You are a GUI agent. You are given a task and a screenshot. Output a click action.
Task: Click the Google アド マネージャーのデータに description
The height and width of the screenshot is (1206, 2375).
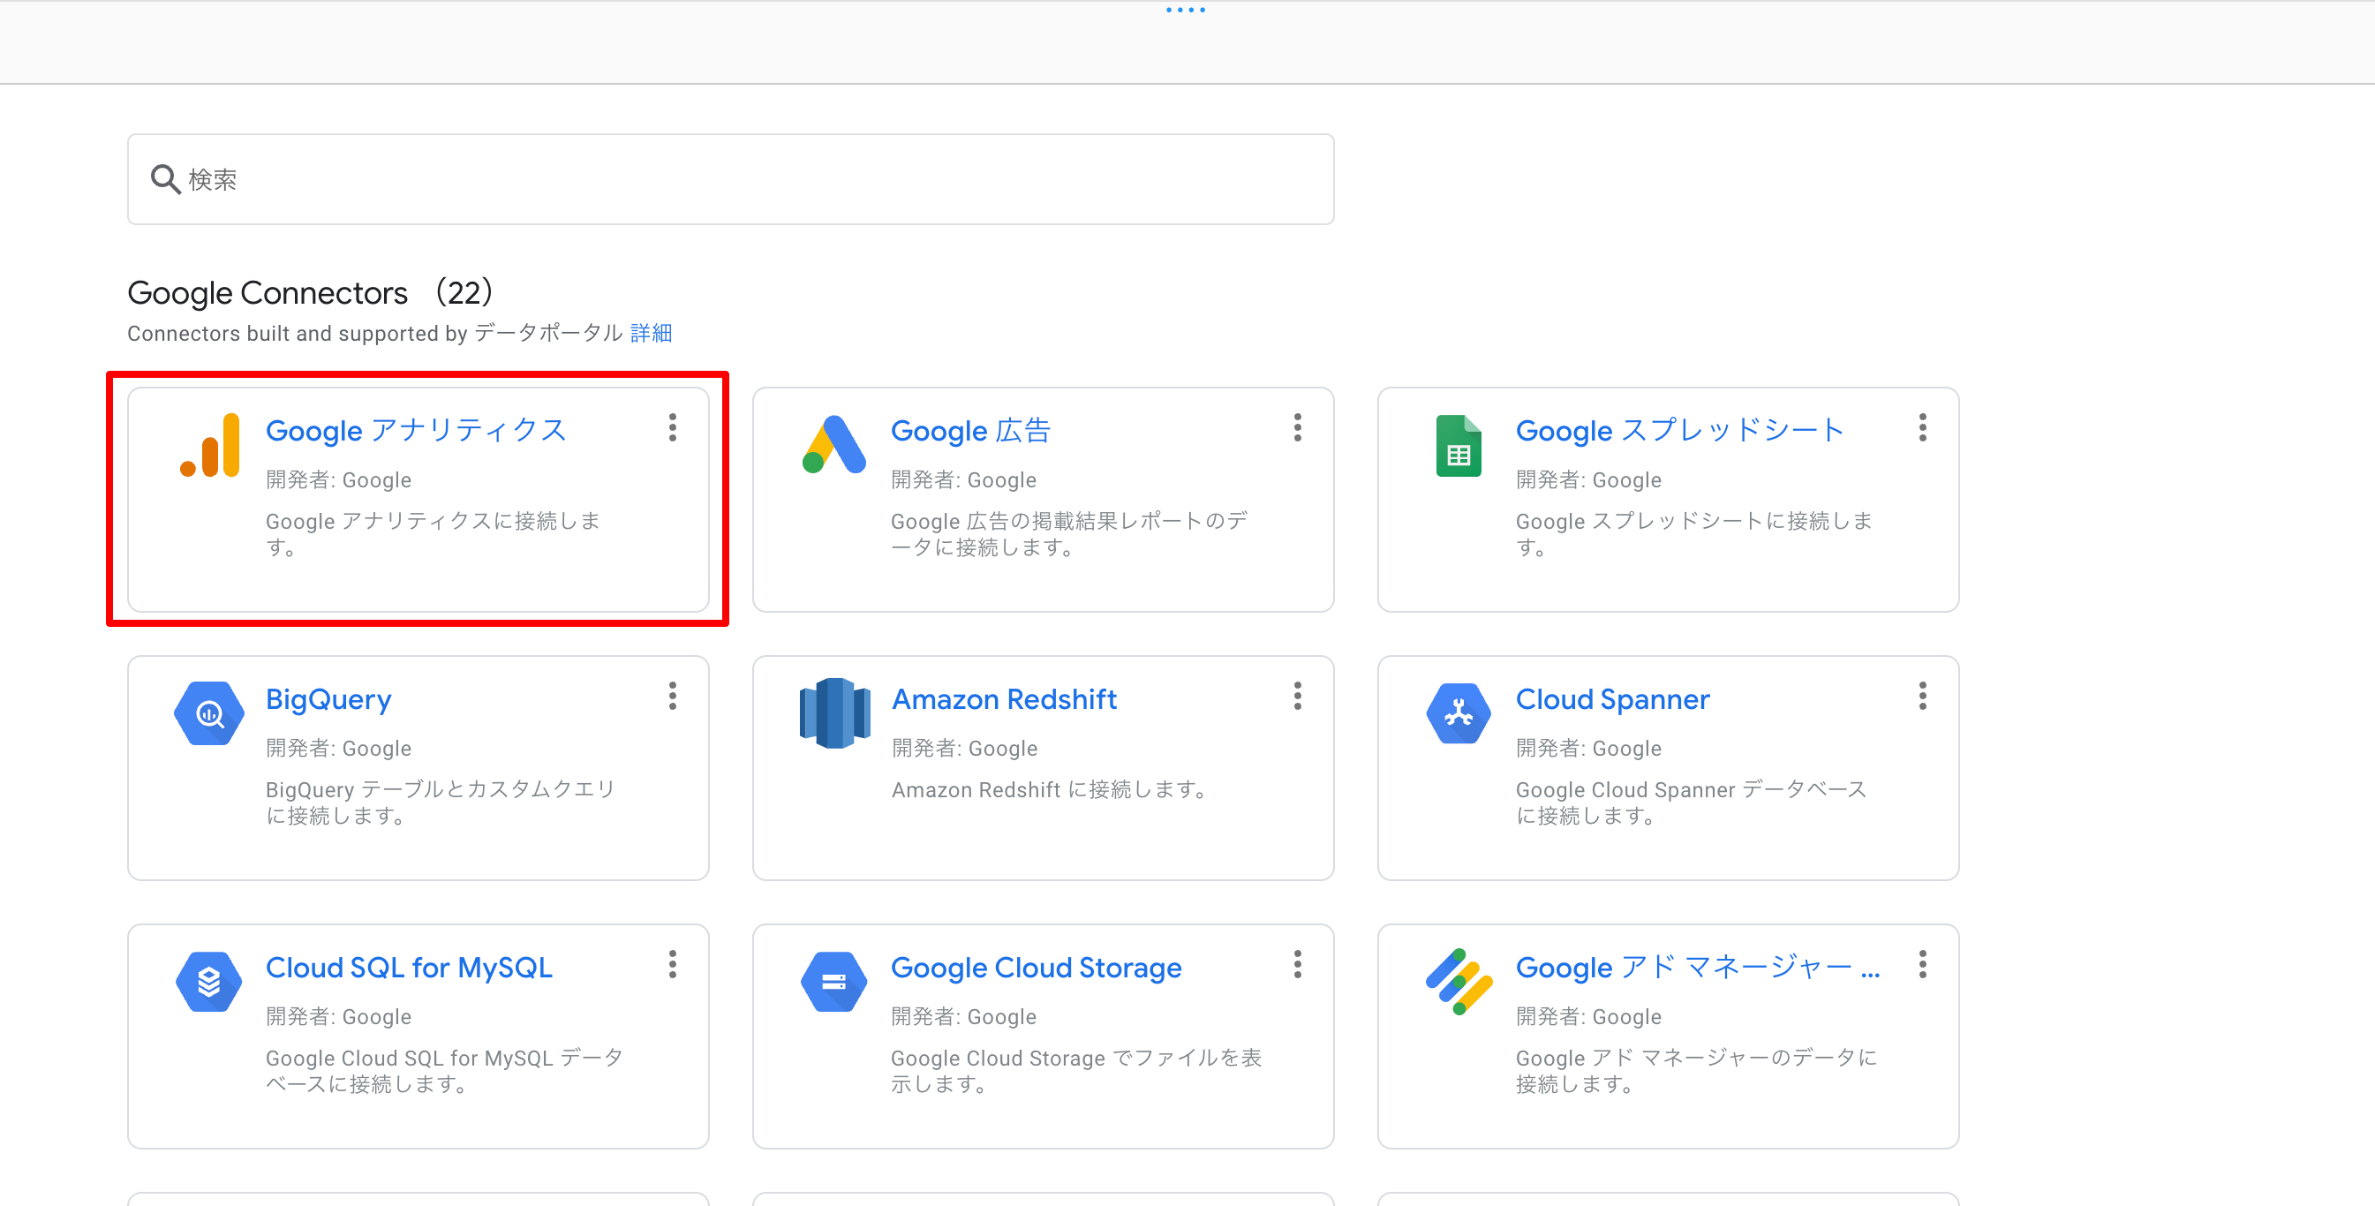1696,1070
